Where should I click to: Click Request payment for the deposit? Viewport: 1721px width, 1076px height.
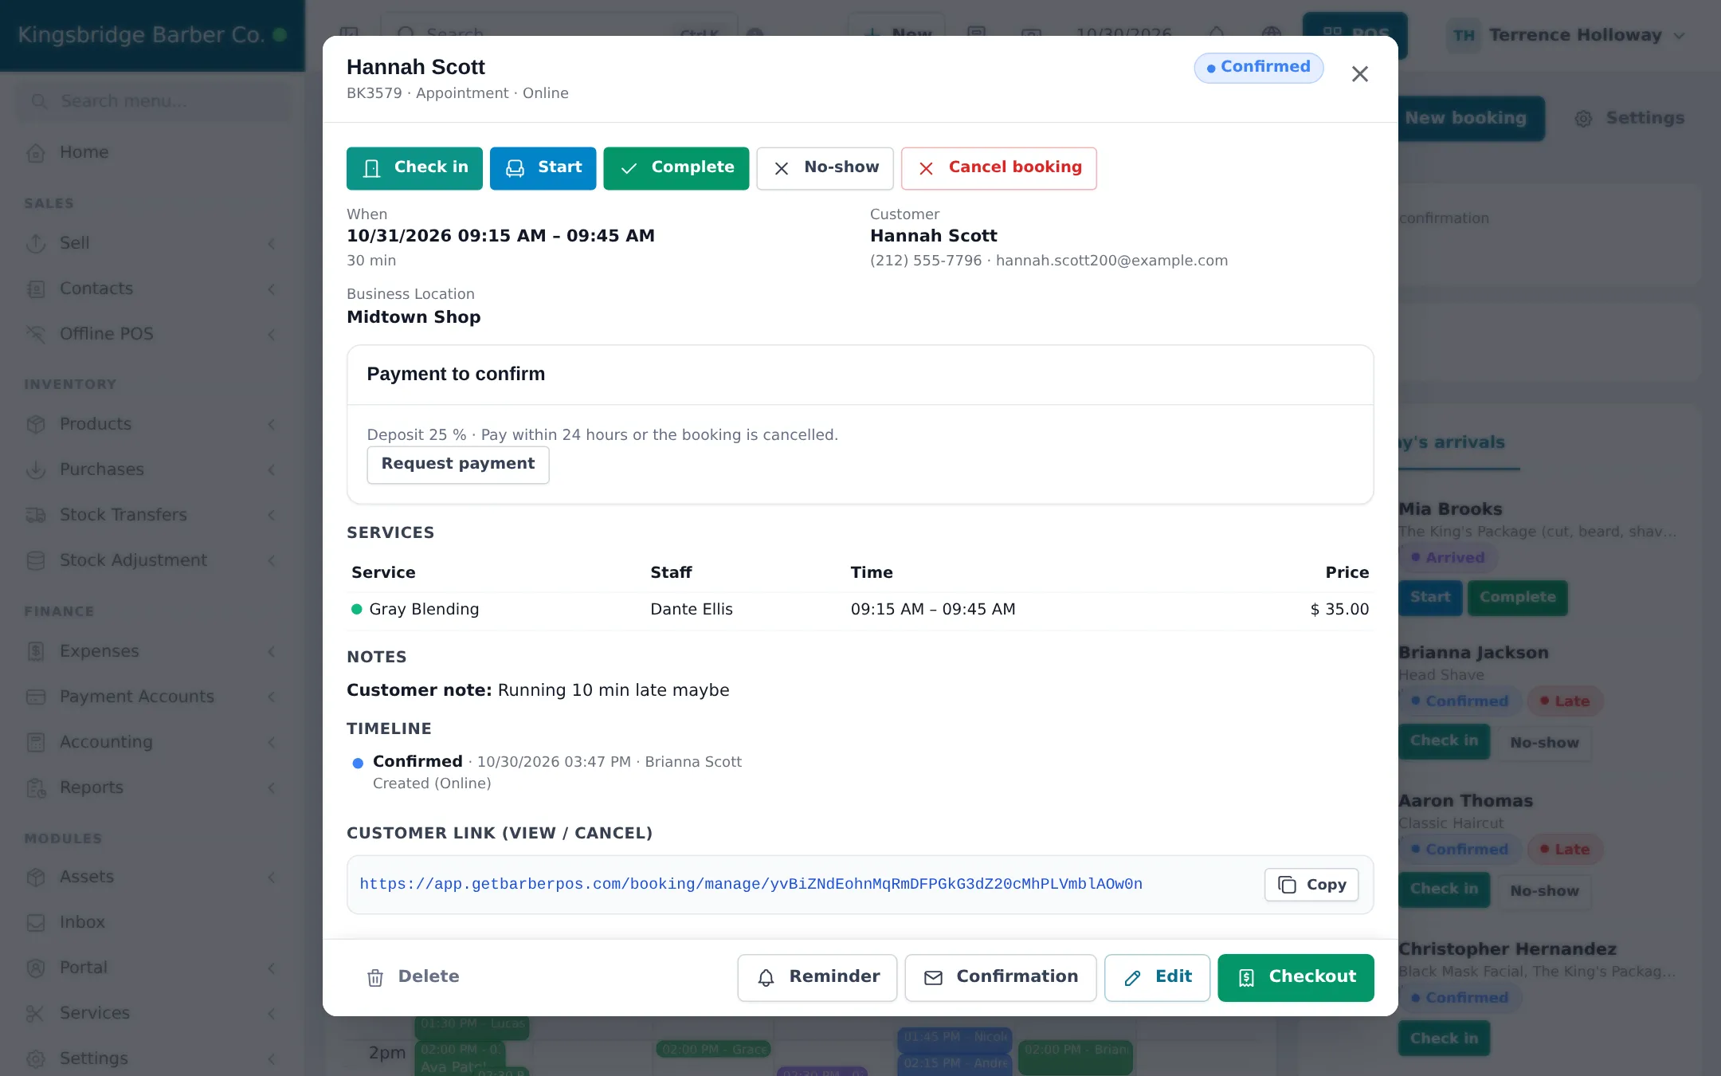pos(458,465)
